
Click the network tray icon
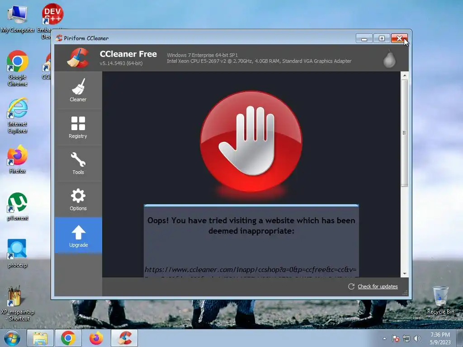click(406, 338)
